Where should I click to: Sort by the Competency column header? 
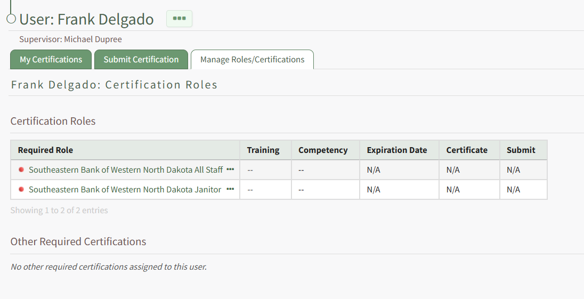323,150
